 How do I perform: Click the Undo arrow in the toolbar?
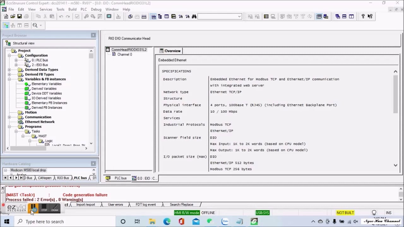click(61, 16)
